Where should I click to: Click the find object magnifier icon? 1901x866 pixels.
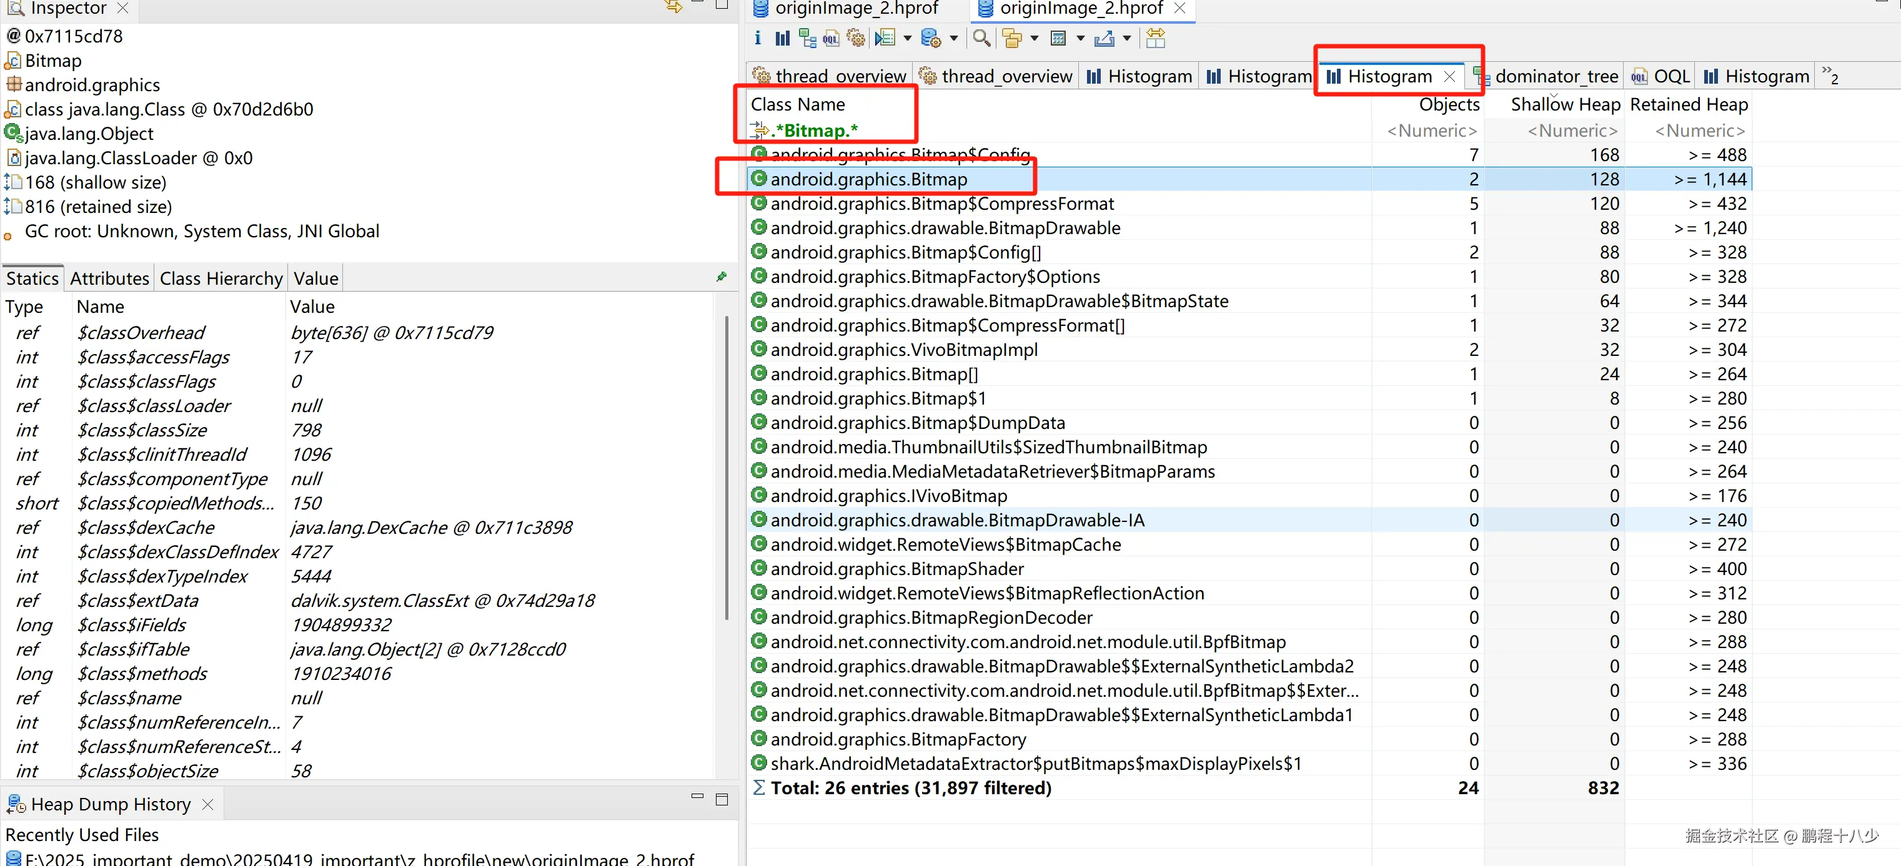point(981,37)
